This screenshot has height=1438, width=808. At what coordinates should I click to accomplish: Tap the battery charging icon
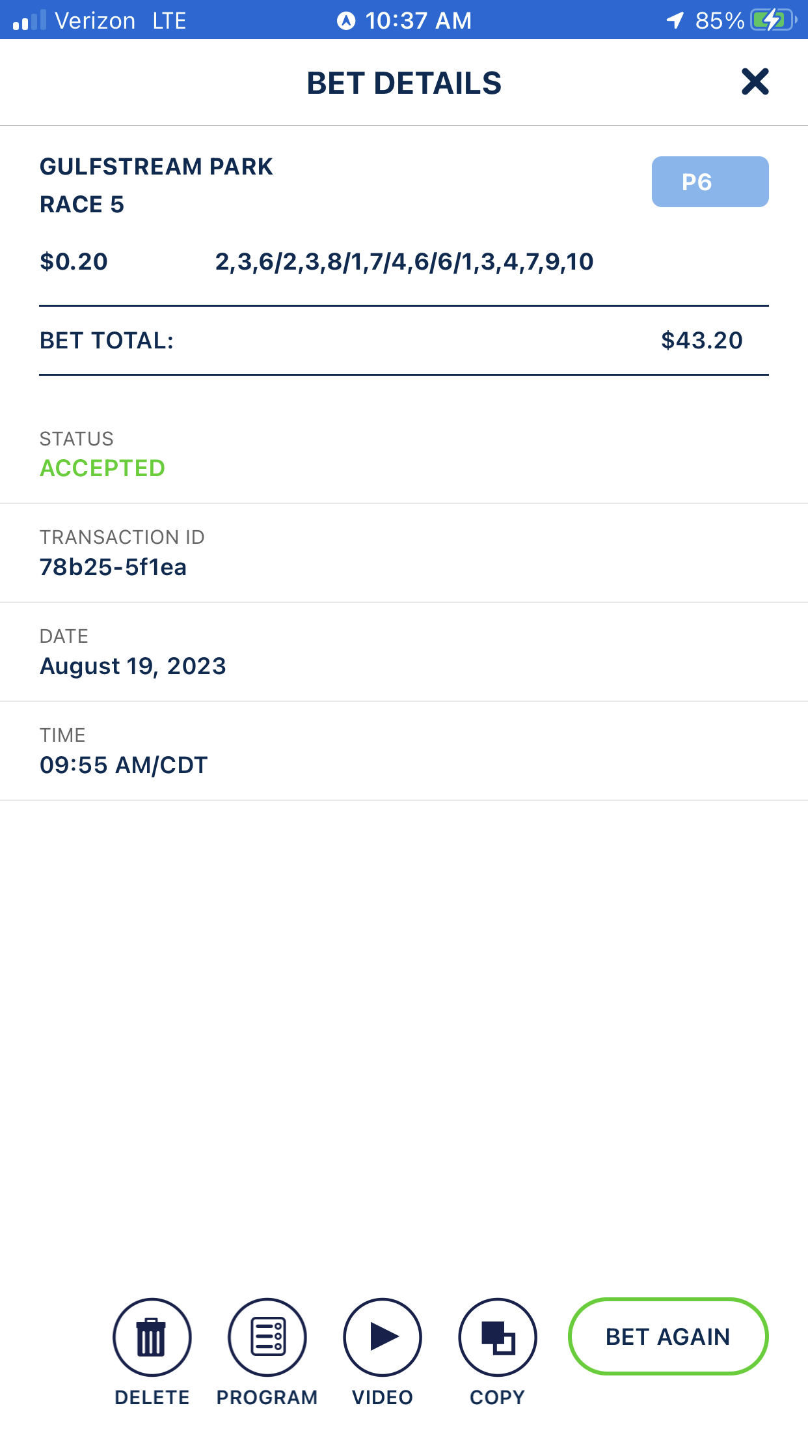click(x=772, y=20)
